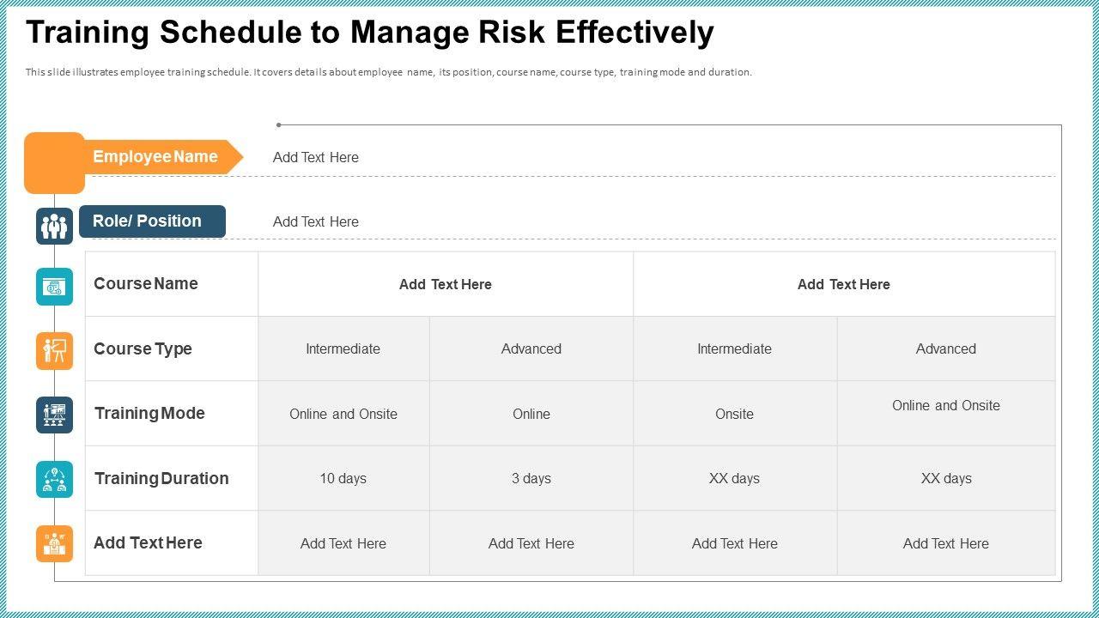Screen dimensions: 1099x618
Task: Select the Role/ Position dark blue label
Action: (x=152, y=221)
